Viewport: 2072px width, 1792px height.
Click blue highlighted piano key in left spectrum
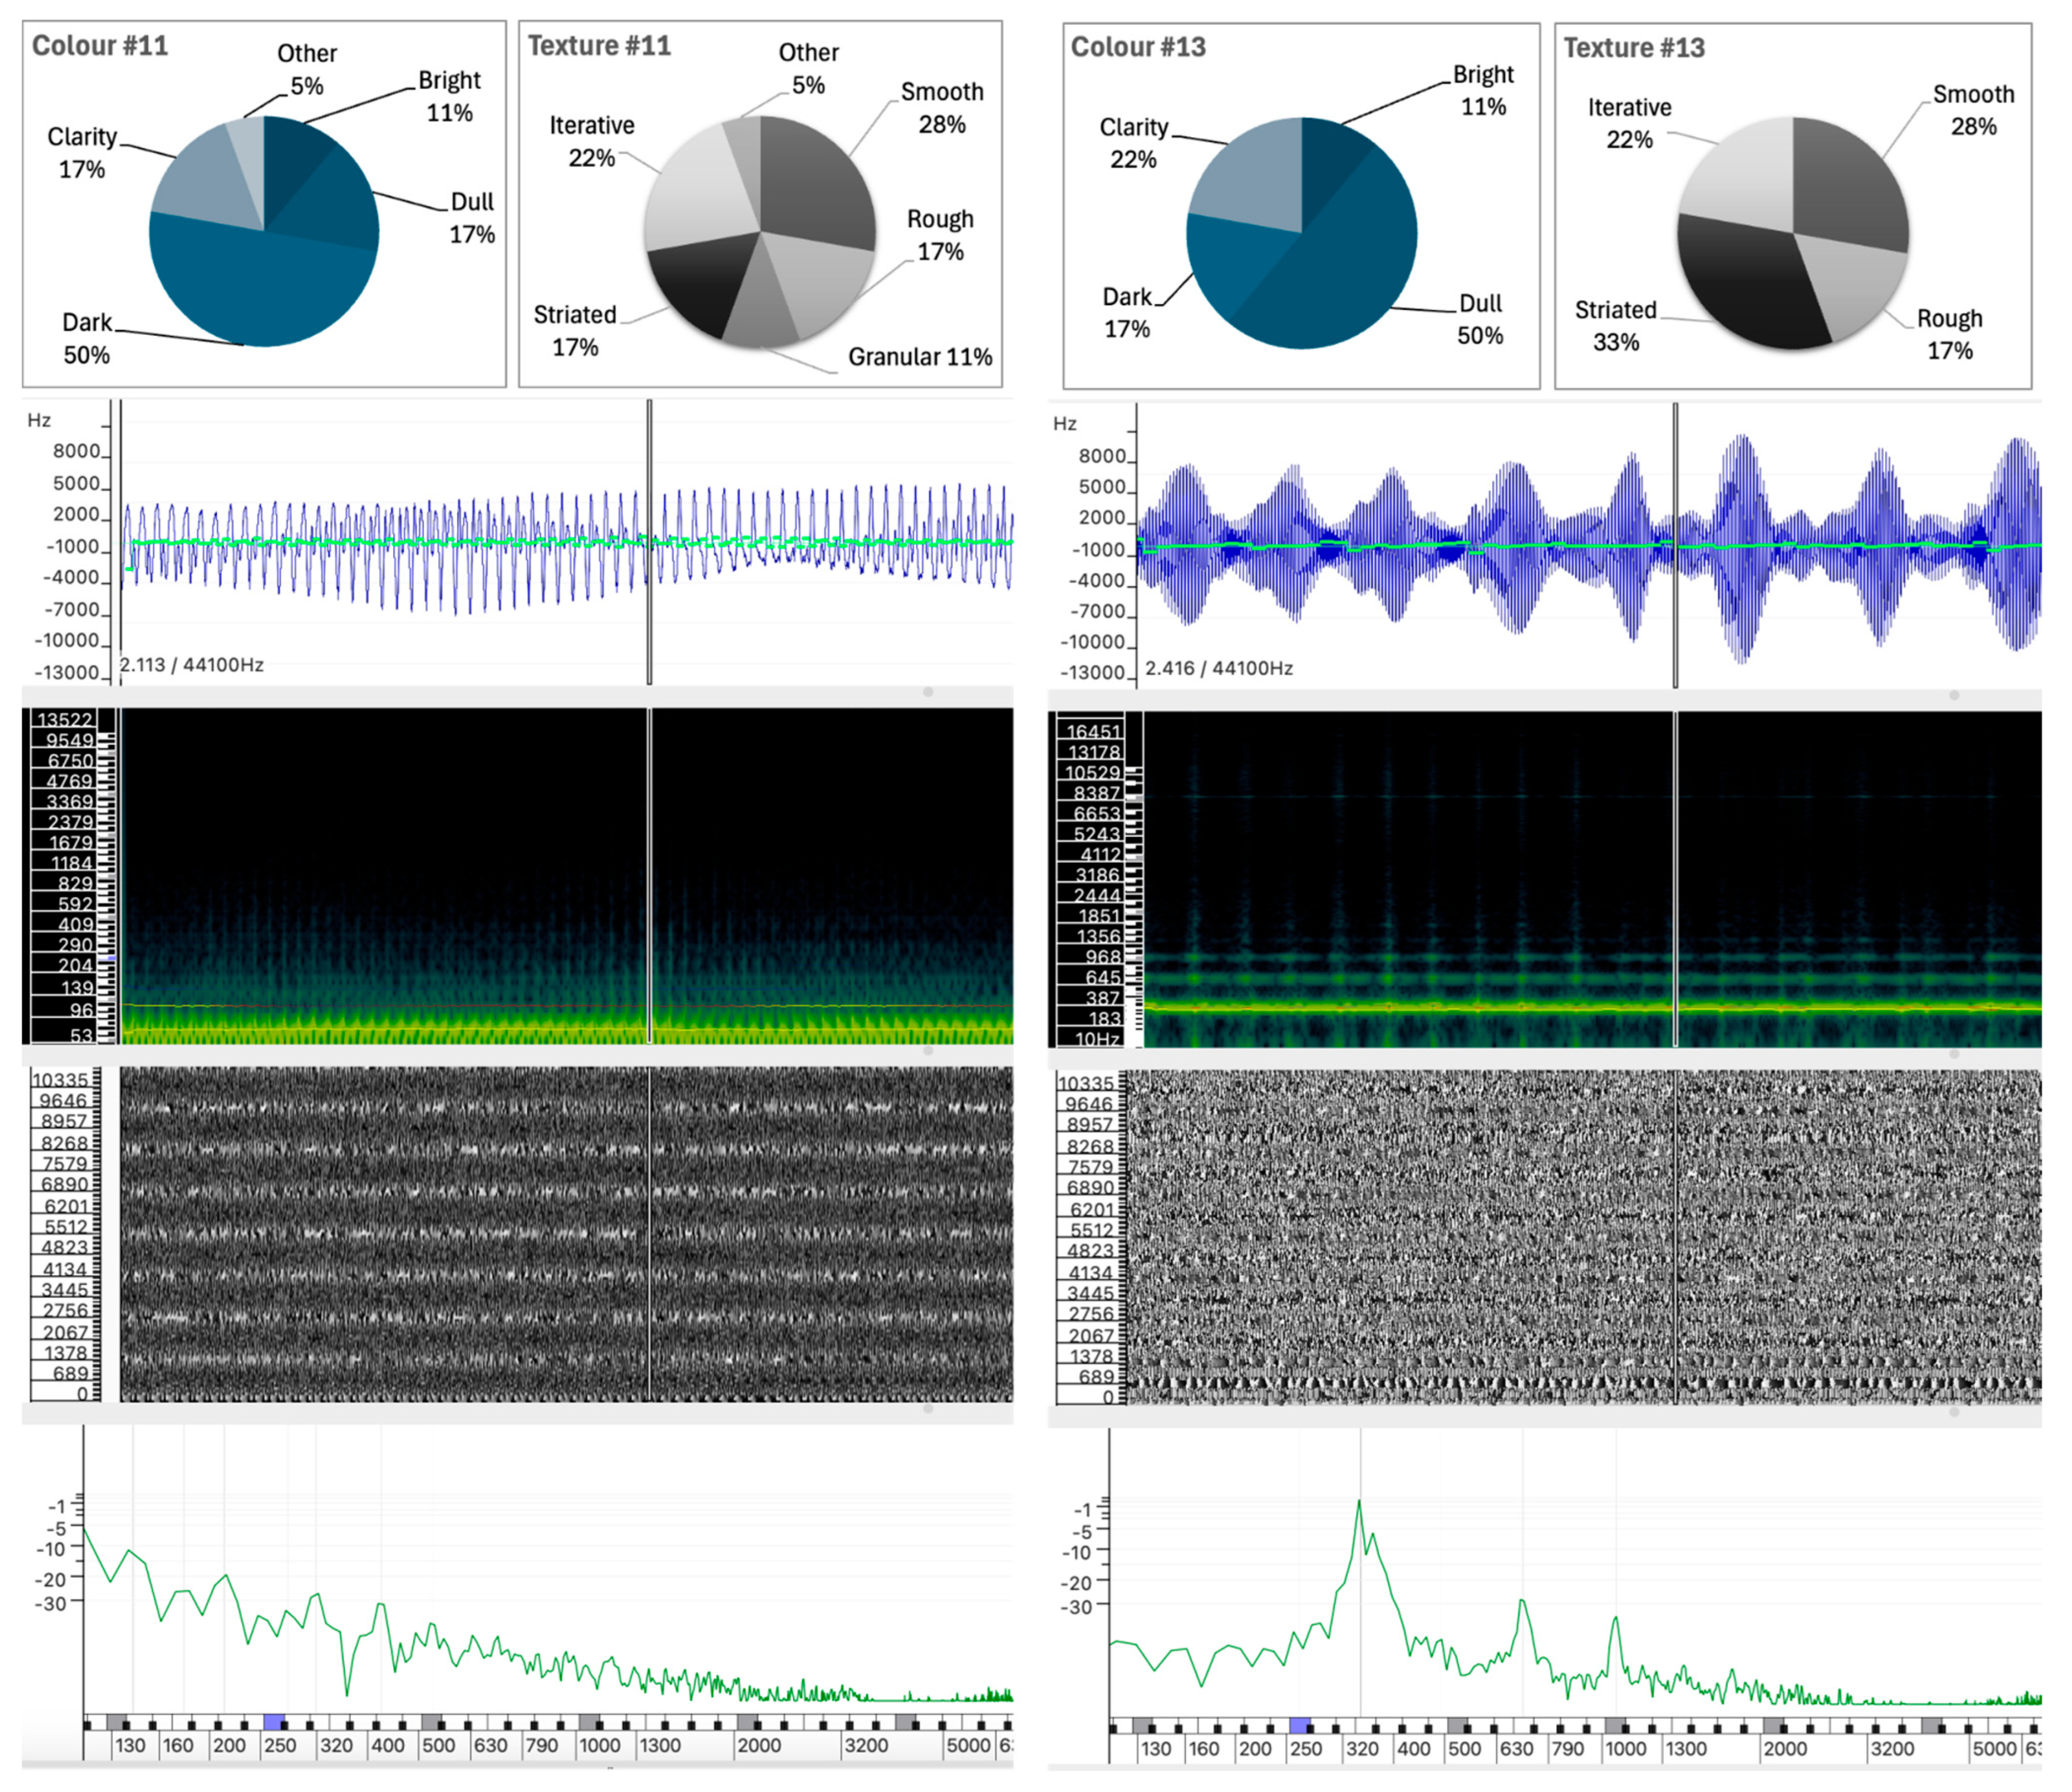[x=273, y=1721]
